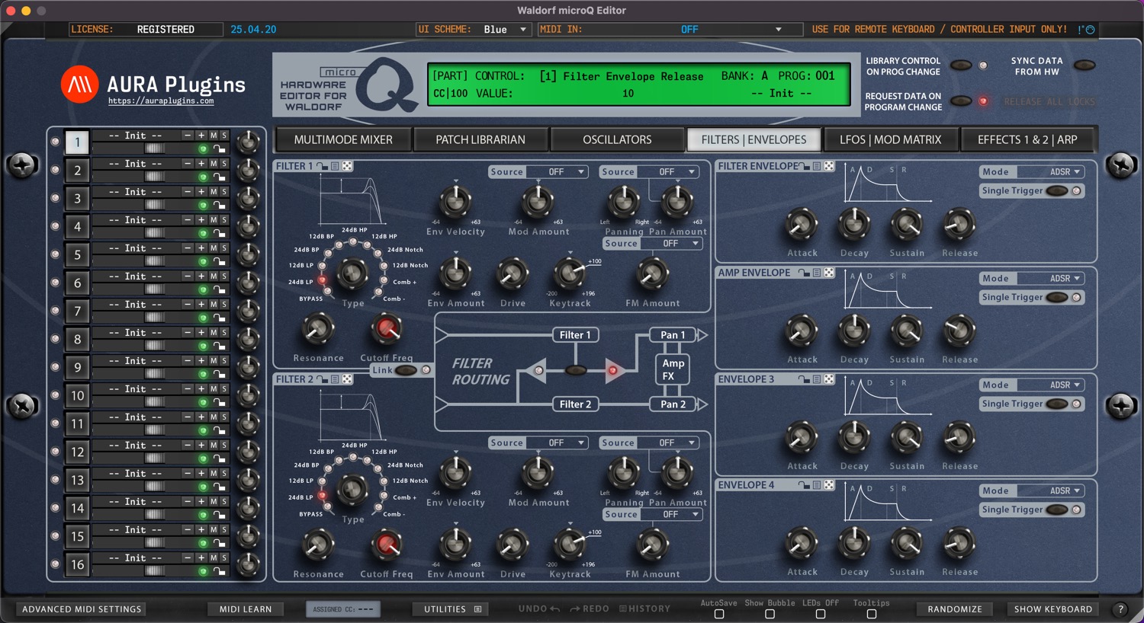The image size is (1144, 623).
Task: Select the 12dB Notch type LED on Filter 1
Action: point(385,266)
